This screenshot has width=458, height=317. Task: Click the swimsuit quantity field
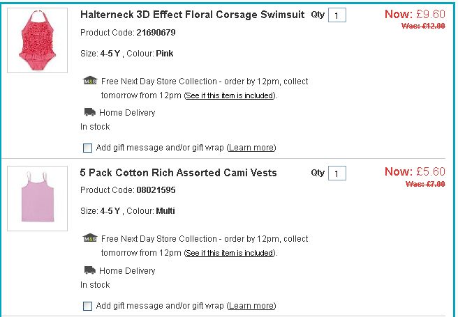pyautogui.click(x=337, y=15)
